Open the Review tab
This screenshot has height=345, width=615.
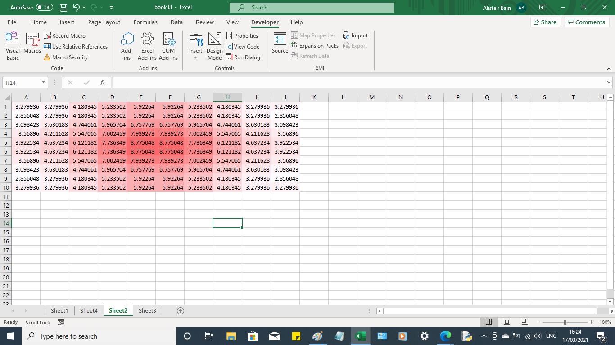point(205,22)
